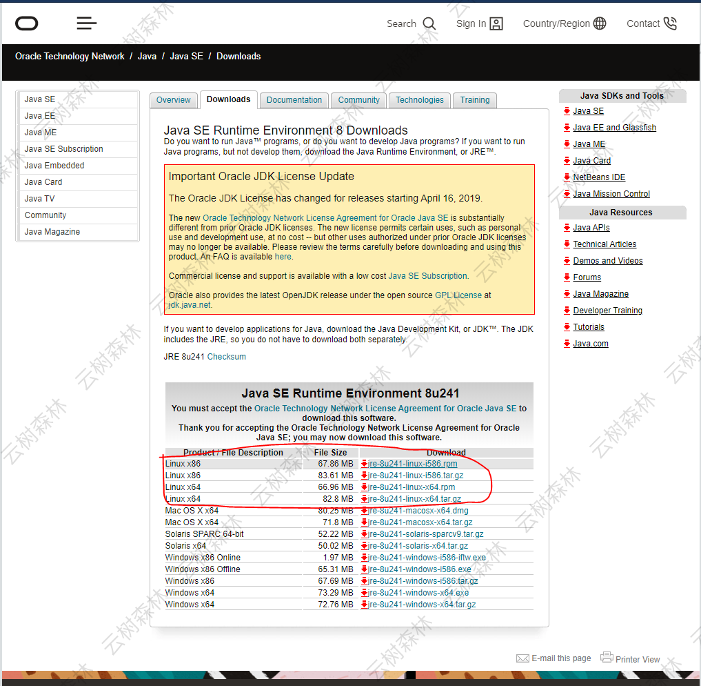Open Java TV sidebar item
This screenshot has width=701, height=686.
(78, 199)
